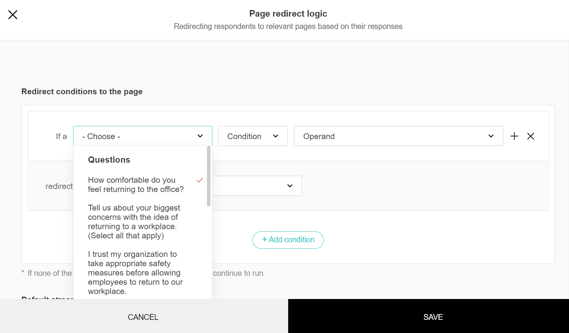Open the Operand dropdown
Screen dimensions: 569x333
point(398,136)
